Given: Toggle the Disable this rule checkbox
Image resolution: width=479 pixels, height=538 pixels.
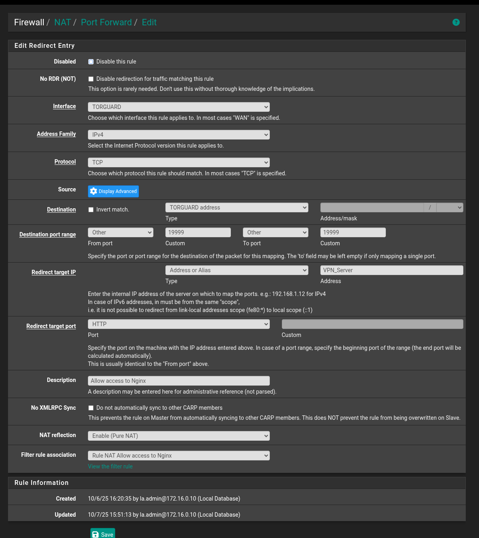Looking at the screenshot, I should [91, 62].
